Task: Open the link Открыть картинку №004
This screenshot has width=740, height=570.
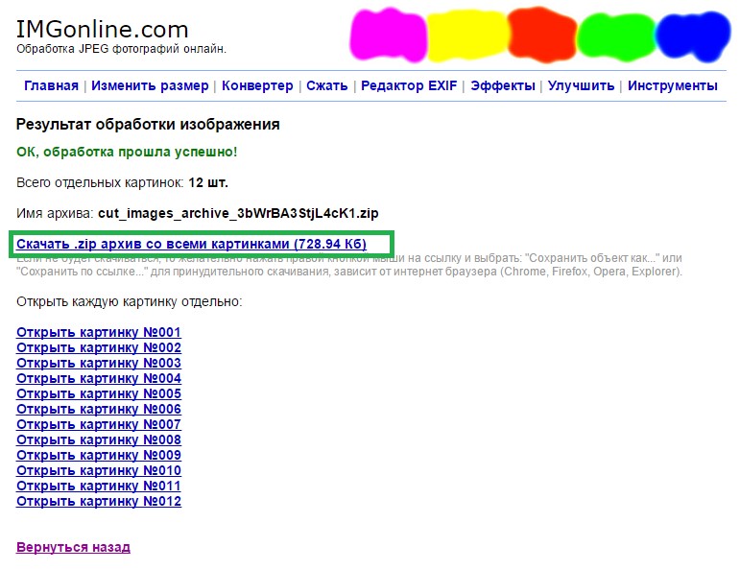Action: pyautogui.click(x=99, y=379)
